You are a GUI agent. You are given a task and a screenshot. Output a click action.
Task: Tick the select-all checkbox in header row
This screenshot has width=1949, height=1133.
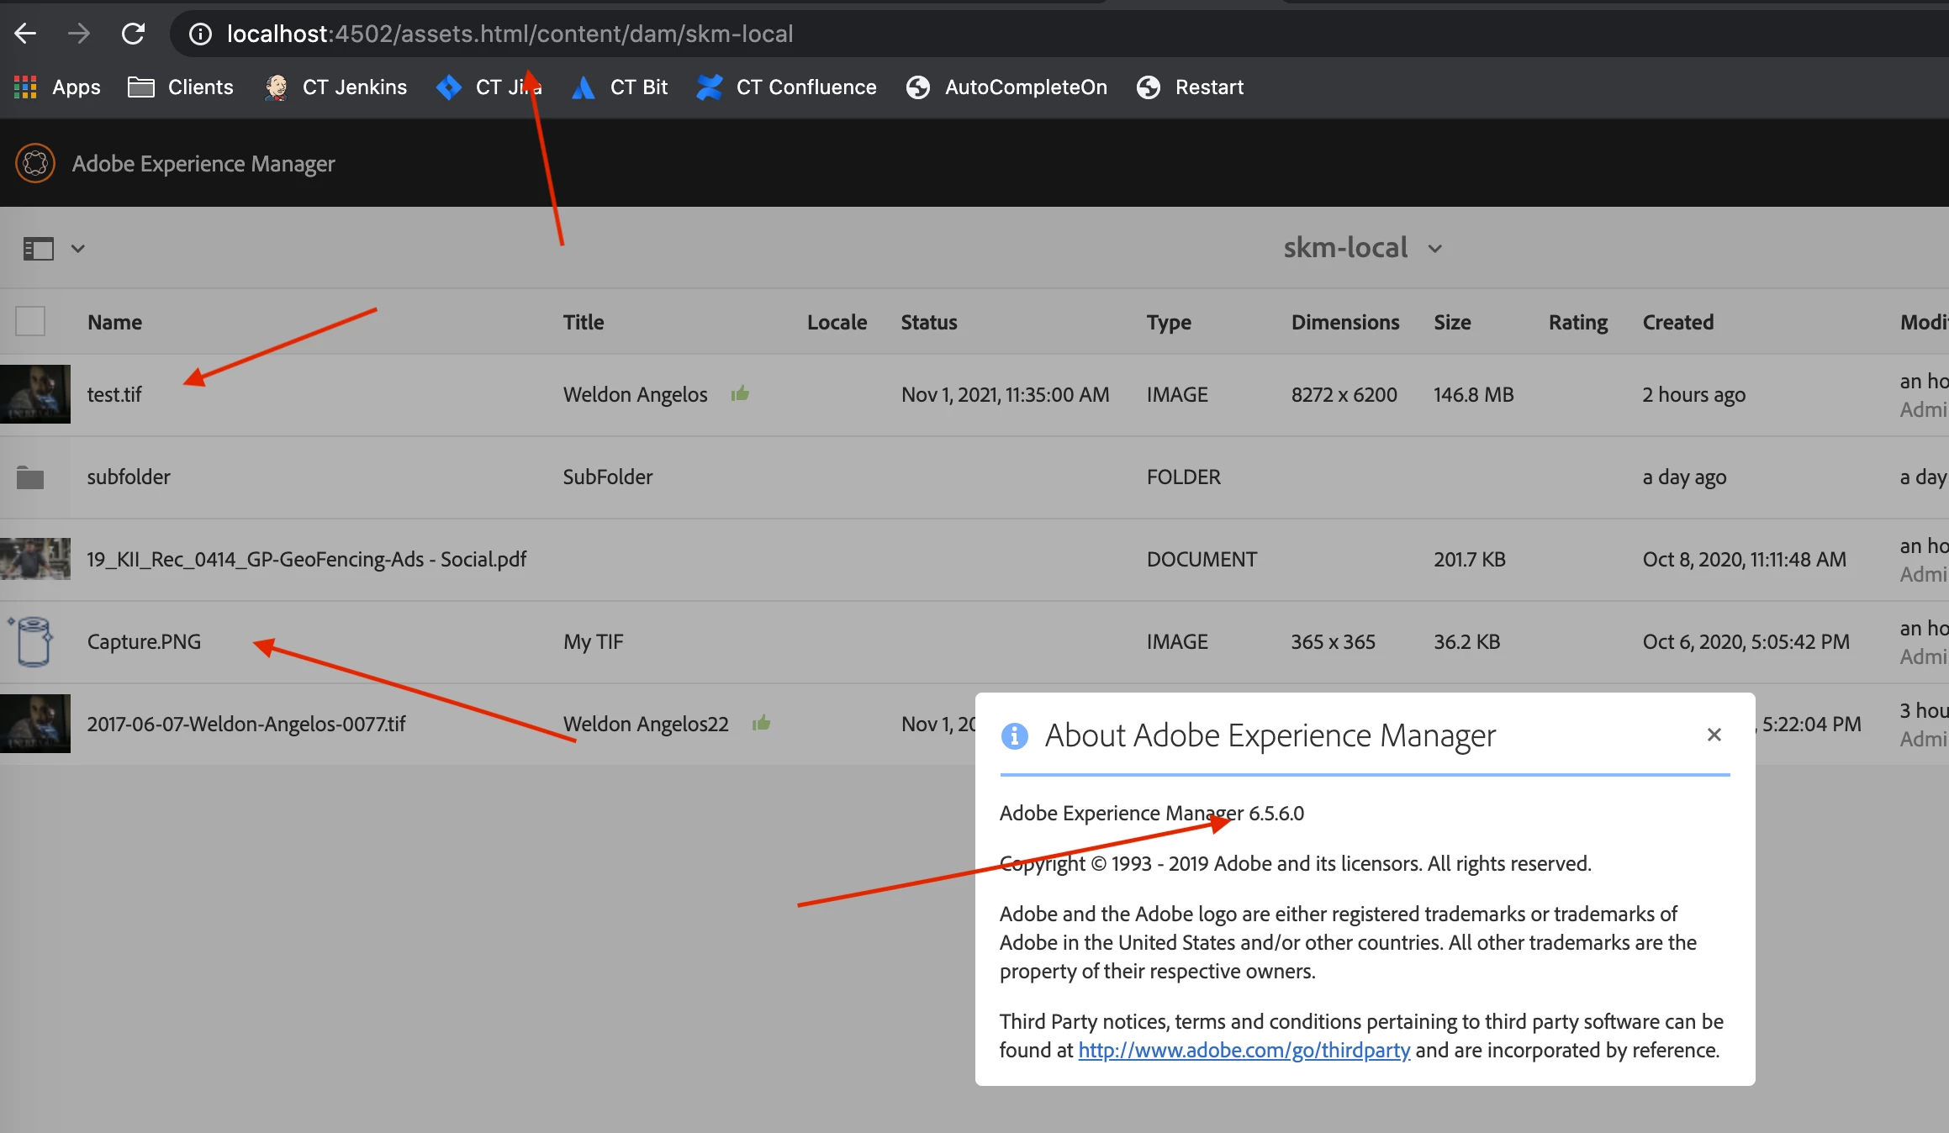pyautogui.click(x=30, y=321)
